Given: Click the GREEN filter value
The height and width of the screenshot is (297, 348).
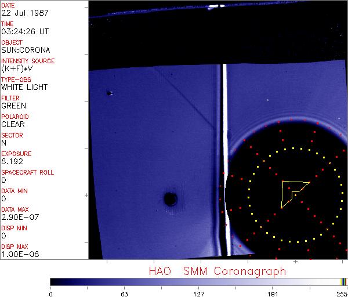Looking at the screenshot, I should [x=13, y=106].
